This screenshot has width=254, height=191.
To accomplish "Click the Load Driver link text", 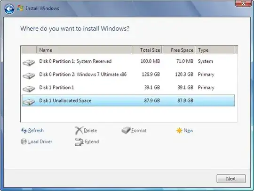I will [x=40, y=141].
